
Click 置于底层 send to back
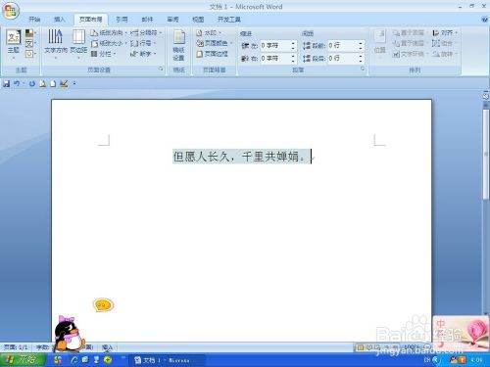[x=410, y=43]
